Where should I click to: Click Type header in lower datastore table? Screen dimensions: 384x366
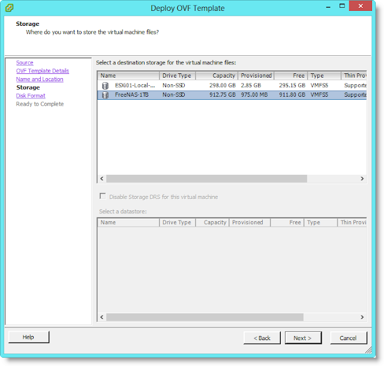pos(320,222)
